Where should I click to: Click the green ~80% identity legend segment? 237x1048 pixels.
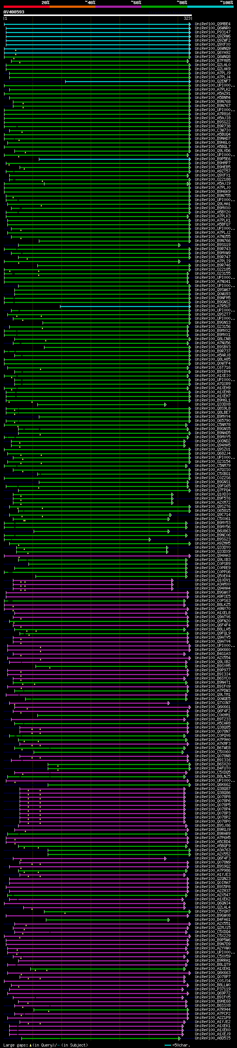coord(164,7)
